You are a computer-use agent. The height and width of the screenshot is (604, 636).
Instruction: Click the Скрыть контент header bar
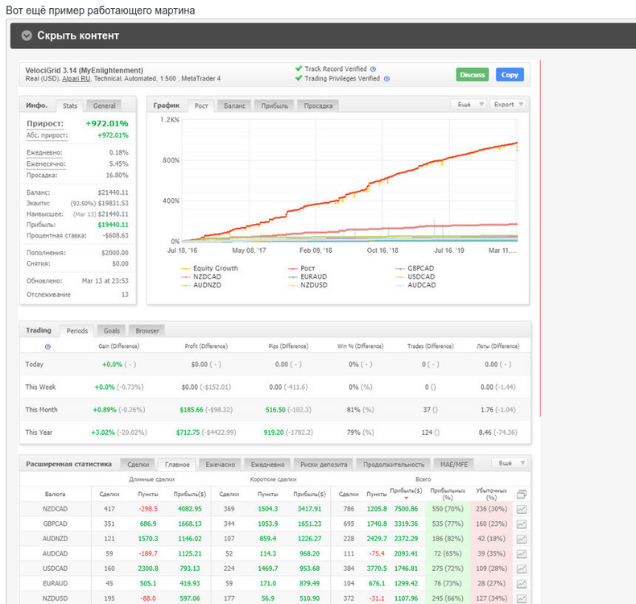[x=323, y=35]
